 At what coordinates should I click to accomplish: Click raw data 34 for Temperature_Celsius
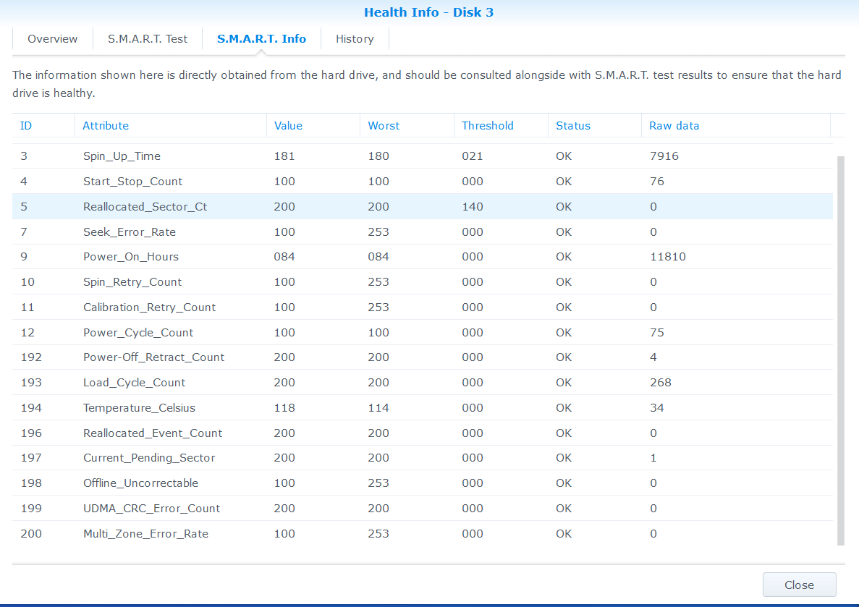(657, 407)
